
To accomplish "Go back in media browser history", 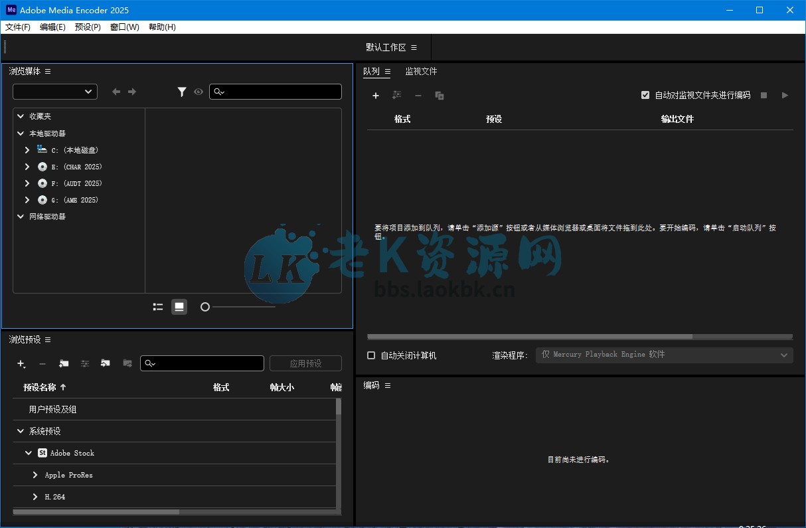I will click(x=116, y=92).
